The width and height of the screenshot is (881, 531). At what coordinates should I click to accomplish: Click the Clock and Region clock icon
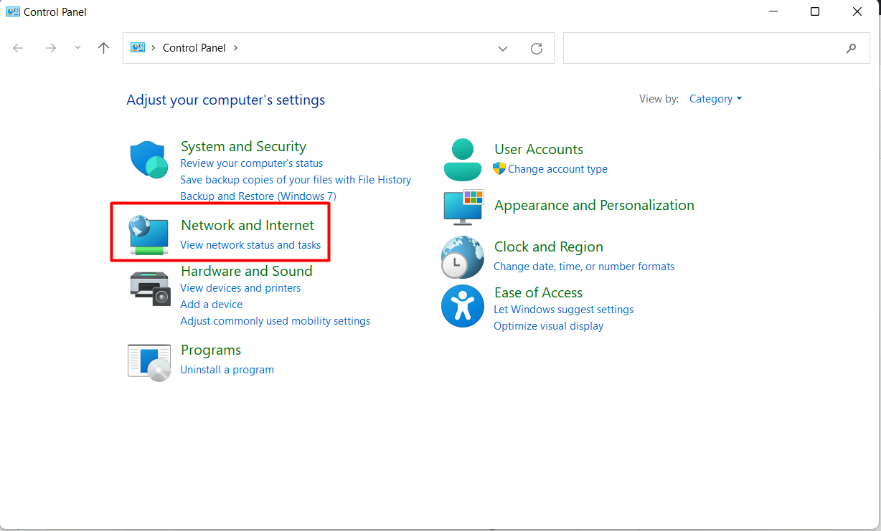click(462, 257)
